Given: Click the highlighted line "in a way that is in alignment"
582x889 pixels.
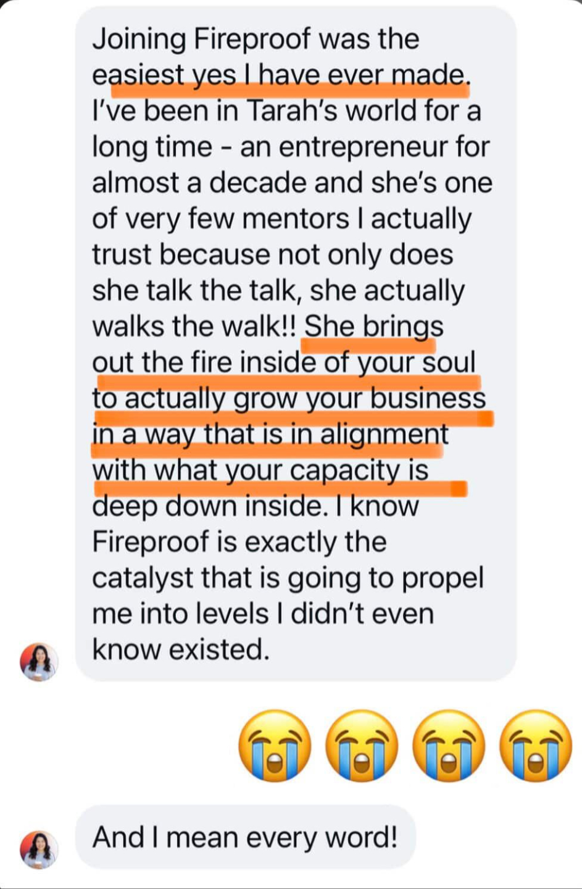Looking at the screenshot, I should coord(270,434).
